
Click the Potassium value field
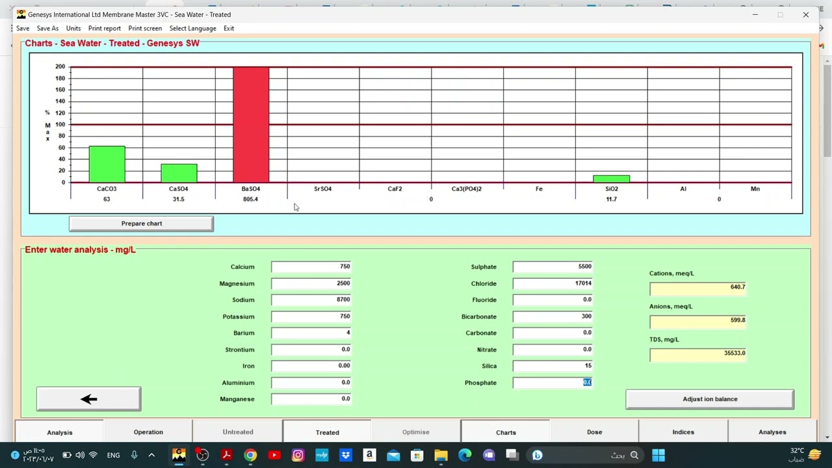tap(311, 317)
